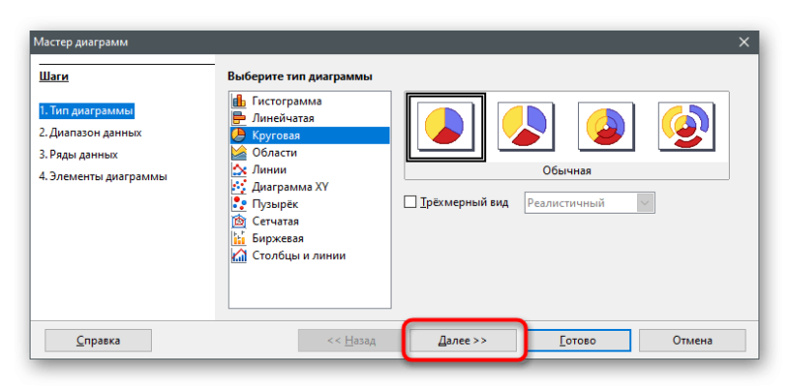Viewport: 789px width, 390px height.
Task: Open help via Справка button
Action: [x=98, y=340]
